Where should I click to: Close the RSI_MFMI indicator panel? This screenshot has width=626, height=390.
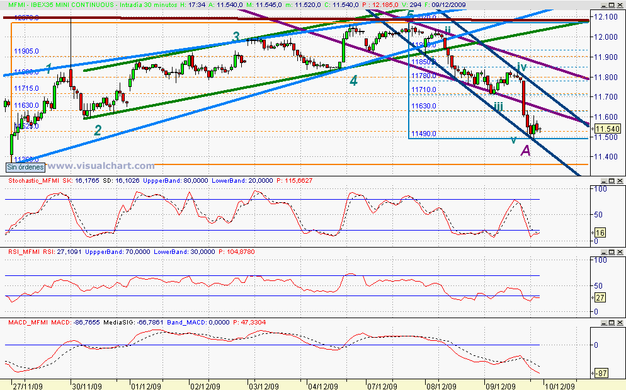click(x=620, y=252)
